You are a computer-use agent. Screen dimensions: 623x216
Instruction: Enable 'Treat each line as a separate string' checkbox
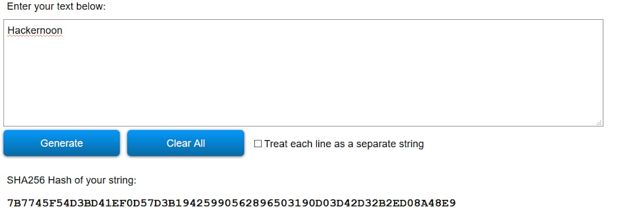[x=258, y=144]
